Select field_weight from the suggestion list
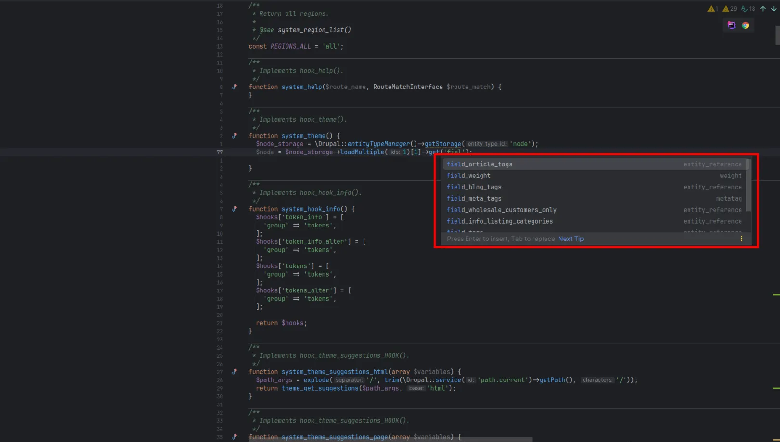The height and width of the screenshot is (442, 780). [x=468, y=176]
